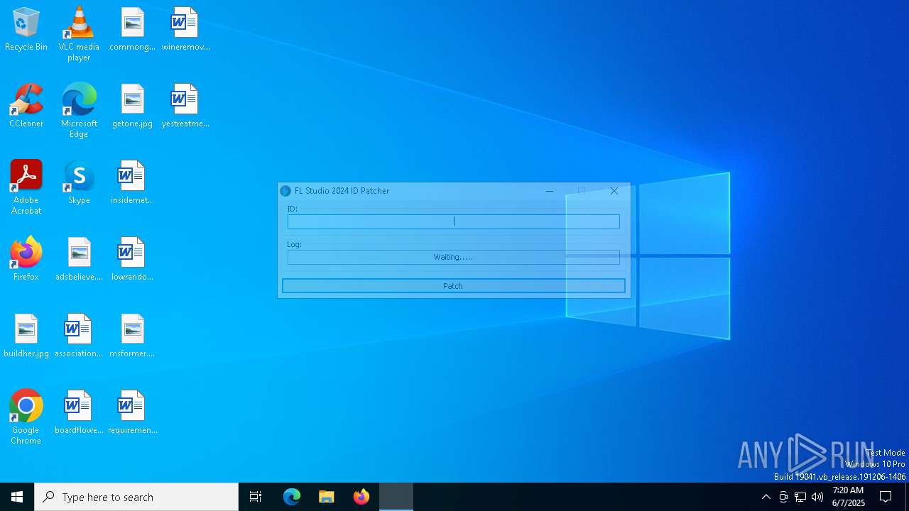Open the volume control tray icon
The width and height of the screenshot is (909, 511).
click(817, 497)
